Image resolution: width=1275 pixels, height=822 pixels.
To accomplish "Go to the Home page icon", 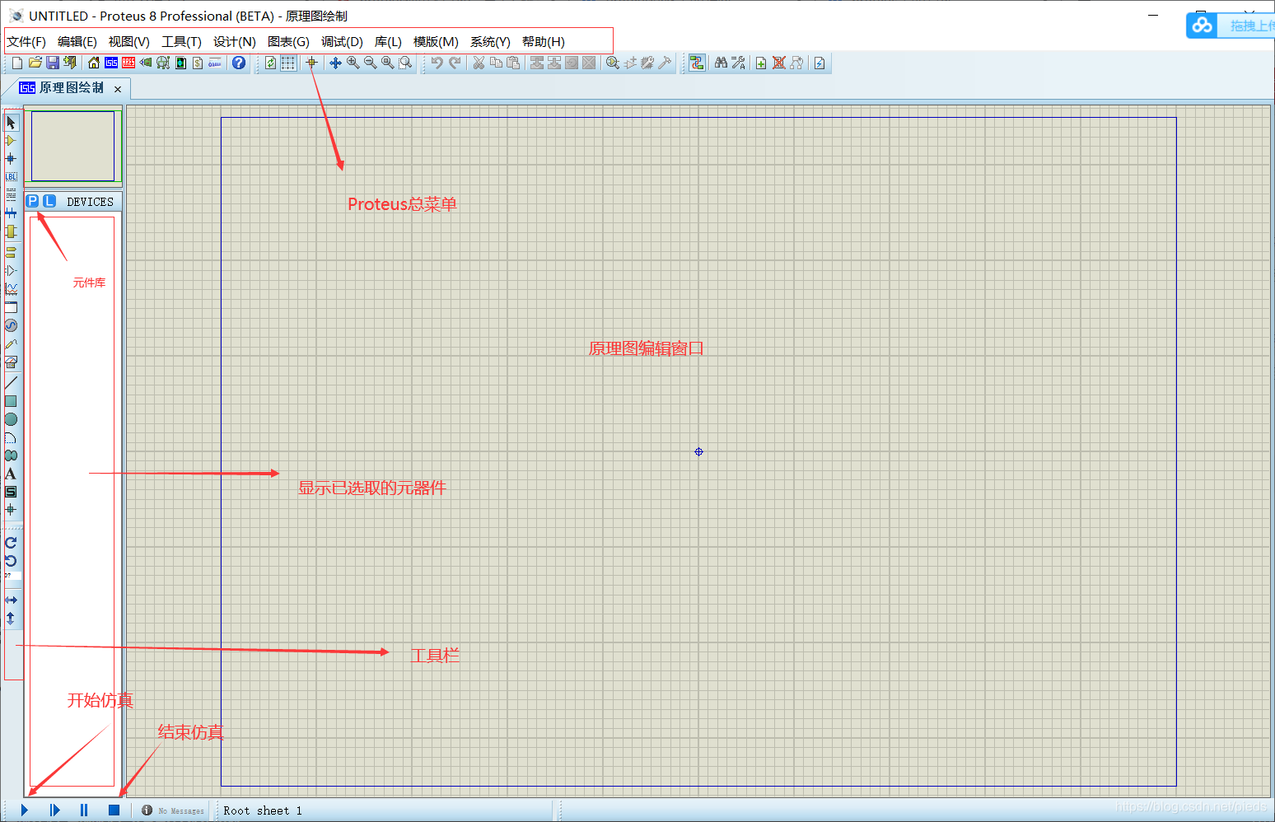I will [93, 63].
